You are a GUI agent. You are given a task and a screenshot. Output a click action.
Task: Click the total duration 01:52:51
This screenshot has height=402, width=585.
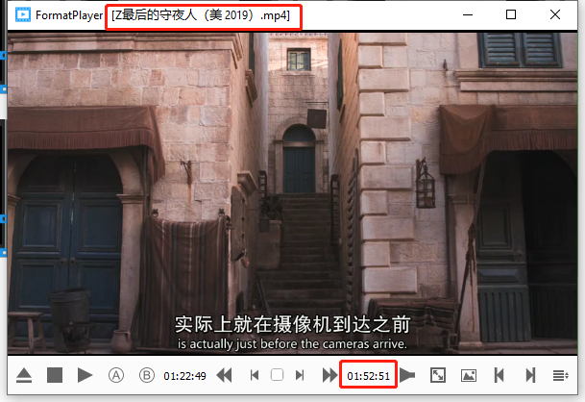tap(368, 376)
